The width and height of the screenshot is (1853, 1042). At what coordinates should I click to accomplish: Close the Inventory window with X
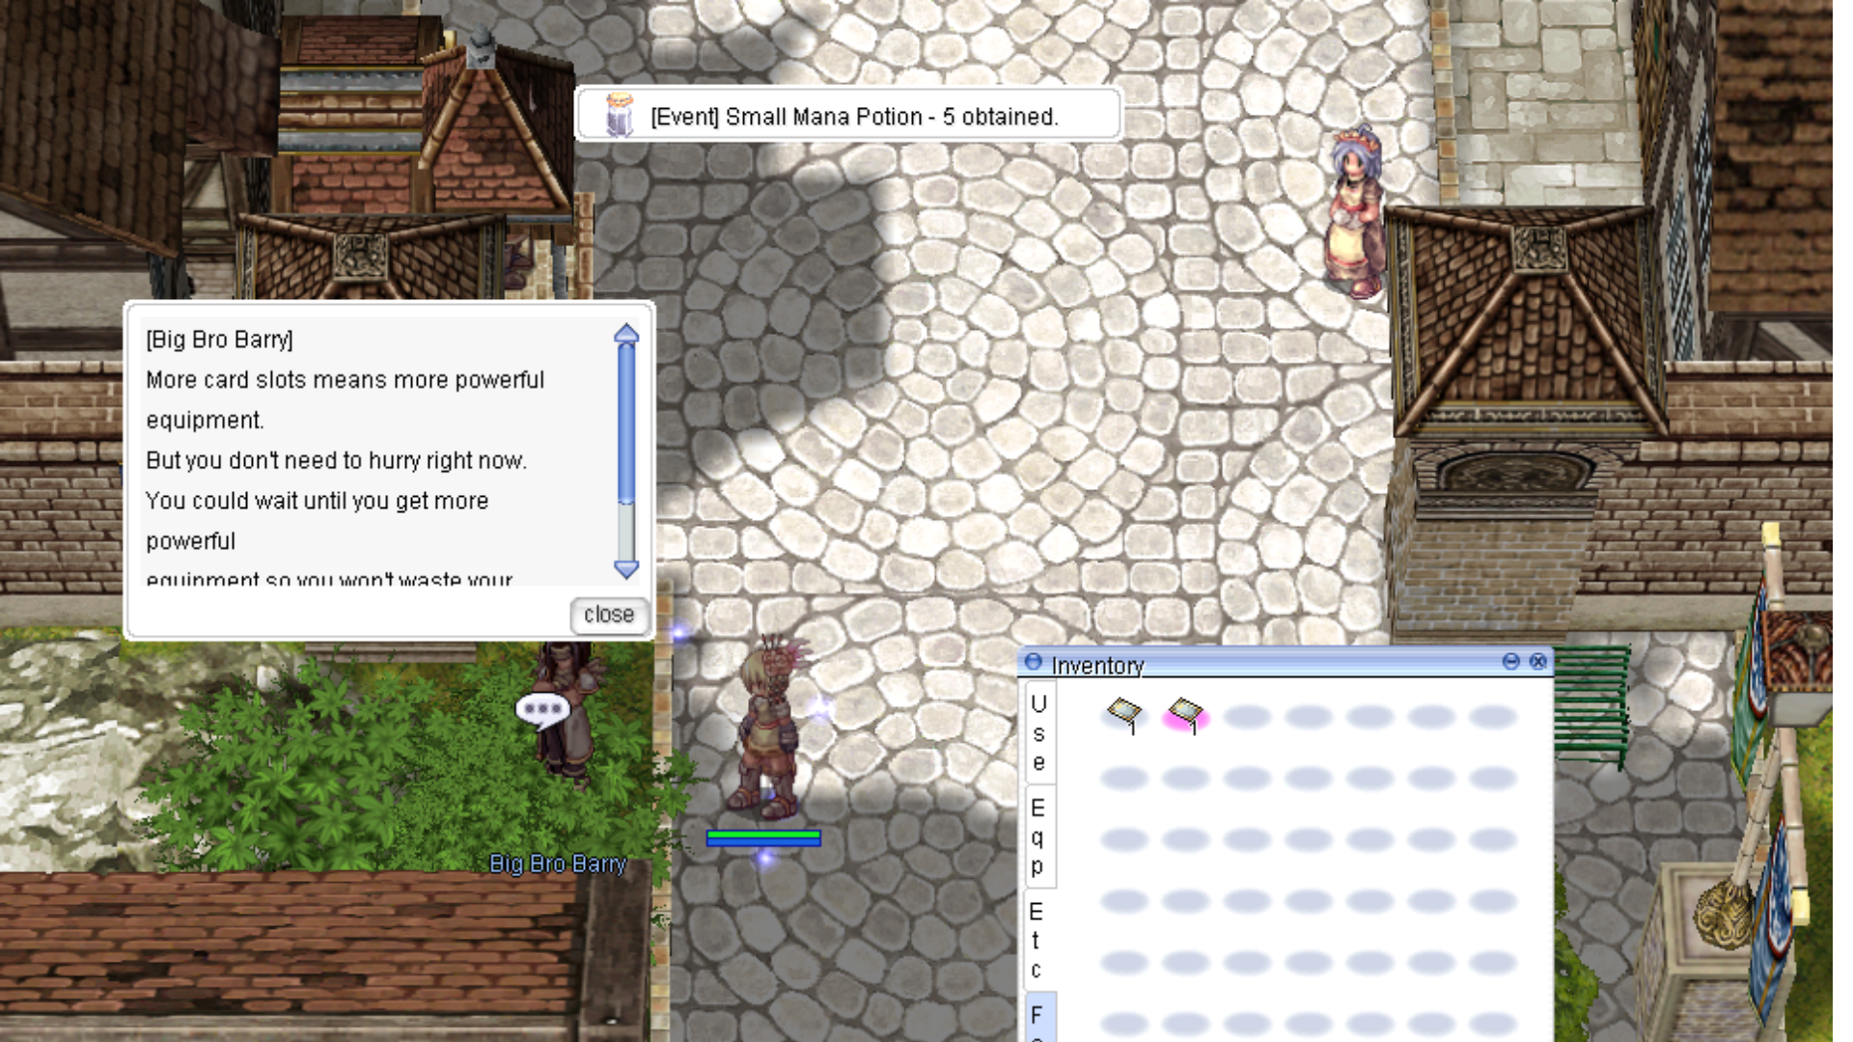pyautogui.click(x=1538, y=661)
